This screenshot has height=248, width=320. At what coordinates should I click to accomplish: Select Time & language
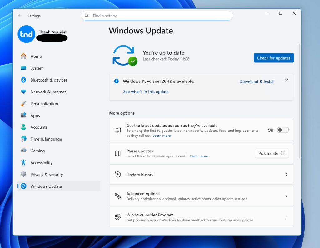click(x=59, y=139)
